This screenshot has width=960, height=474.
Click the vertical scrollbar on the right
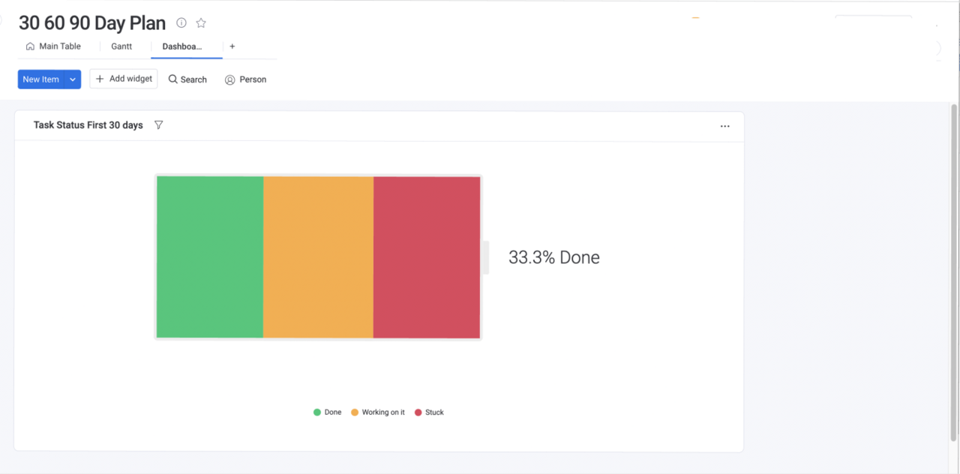tap(954, 270)
